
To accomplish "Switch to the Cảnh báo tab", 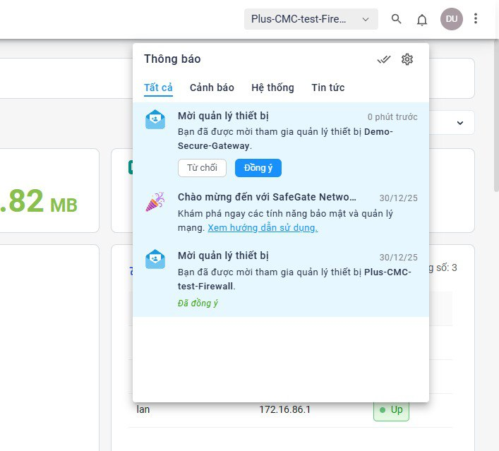I will tap(212, 88).
